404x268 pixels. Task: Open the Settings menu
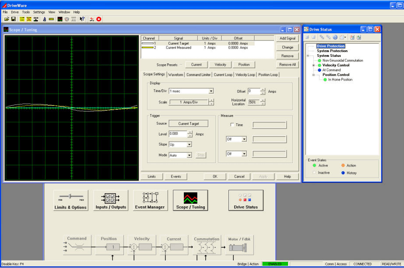click(39, 12)
